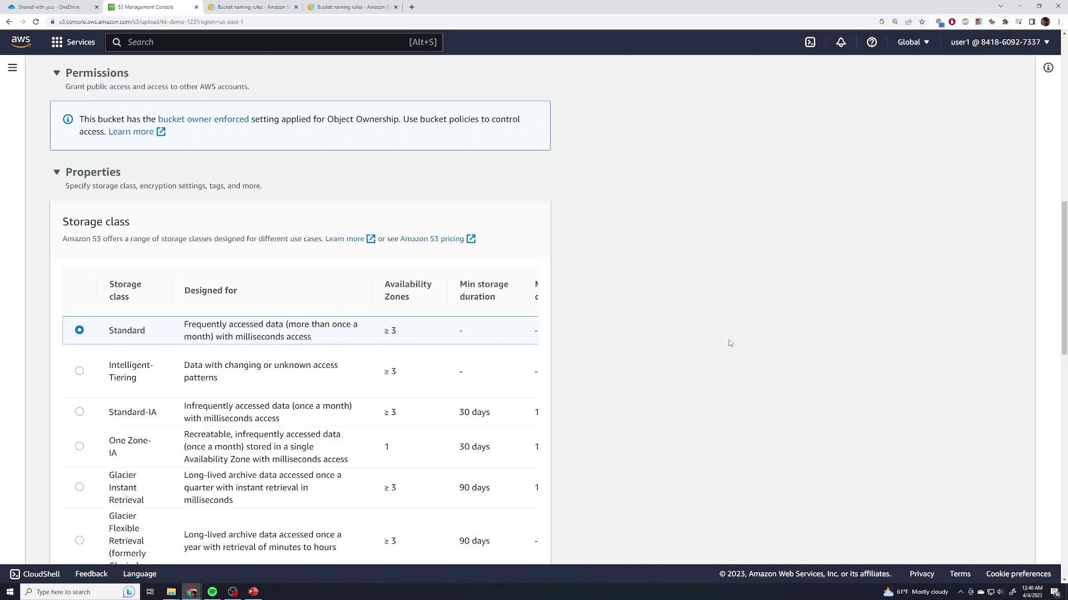
Task: Select the Intelligent-Tiering storage class radio
Action: coord(80,371)
